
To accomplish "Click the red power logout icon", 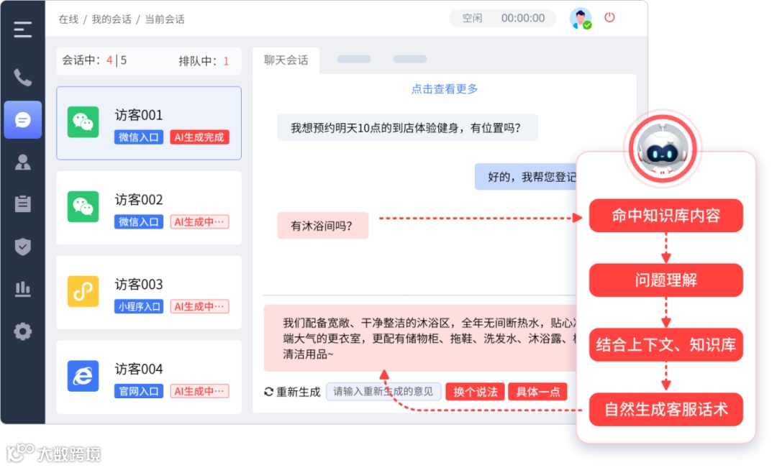I will click(x=609, y=18).
